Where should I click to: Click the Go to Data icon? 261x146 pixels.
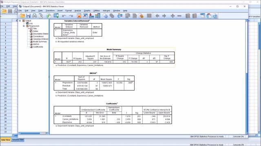[x=79, y=16]
